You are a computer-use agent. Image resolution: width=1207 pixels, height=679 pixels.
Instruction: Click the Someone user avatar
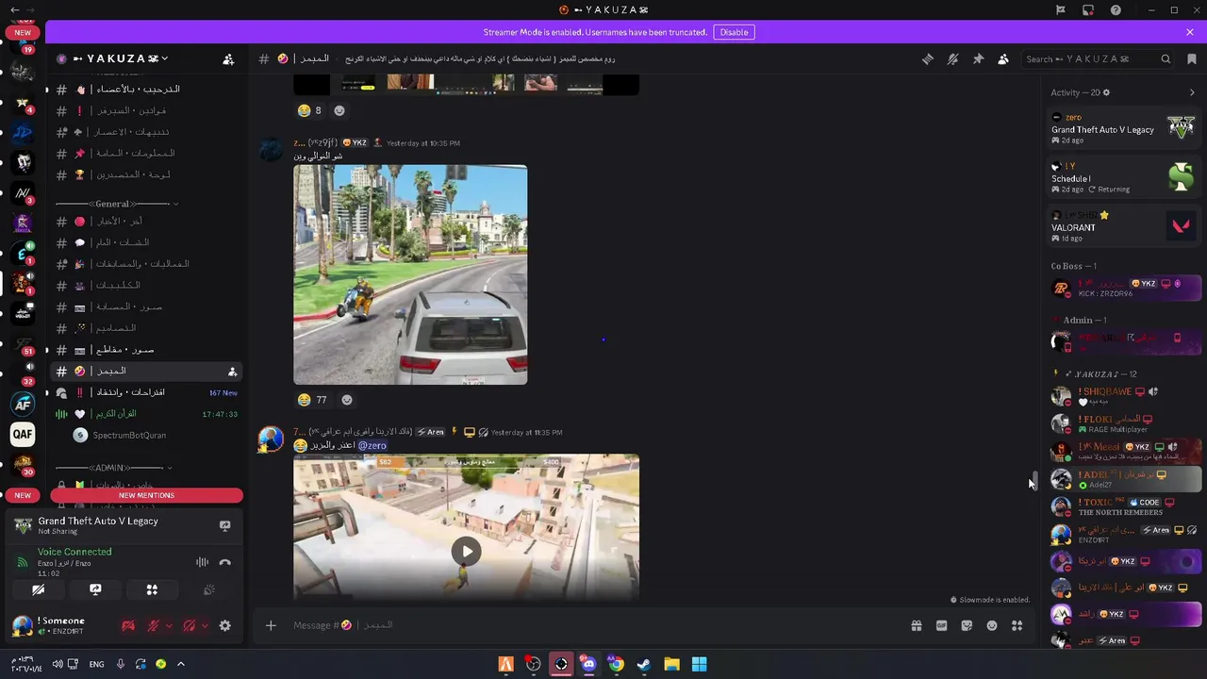pyautogui.click(x=22, y=625)
